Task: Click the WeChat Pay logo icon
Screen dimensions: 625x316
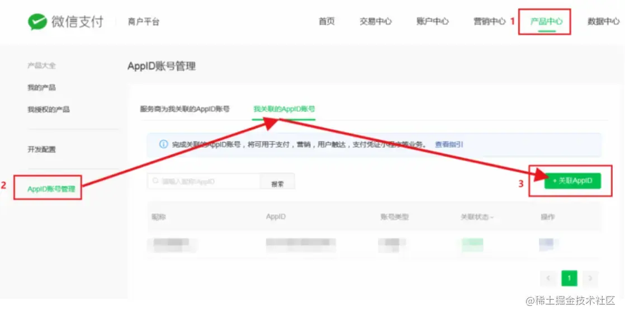Action: (x=37, y=22)
